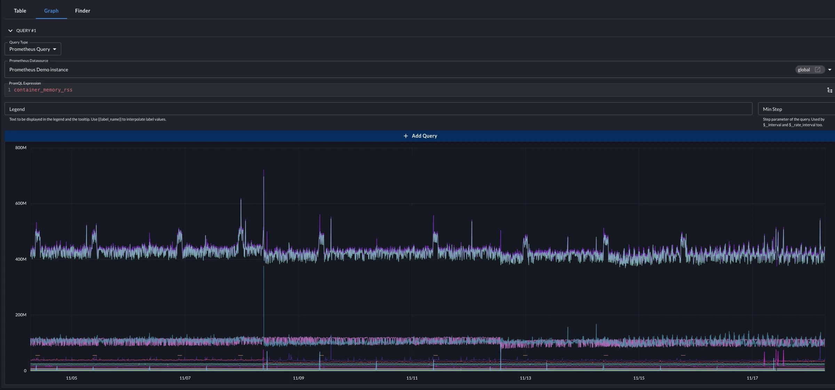The image size is (835, 390).
Task: Open the Query Type dropdown
Action: tap(33, 49)
